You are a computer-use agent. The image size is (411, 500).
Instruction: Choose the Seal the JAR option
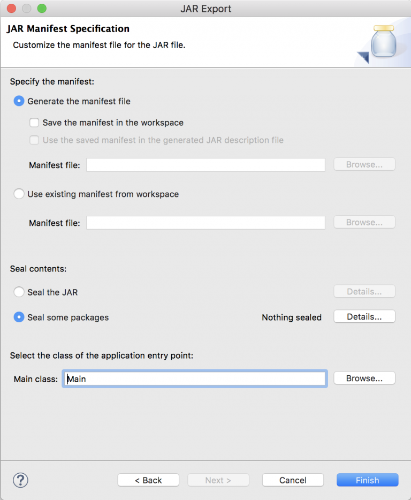tap(19, 292)
